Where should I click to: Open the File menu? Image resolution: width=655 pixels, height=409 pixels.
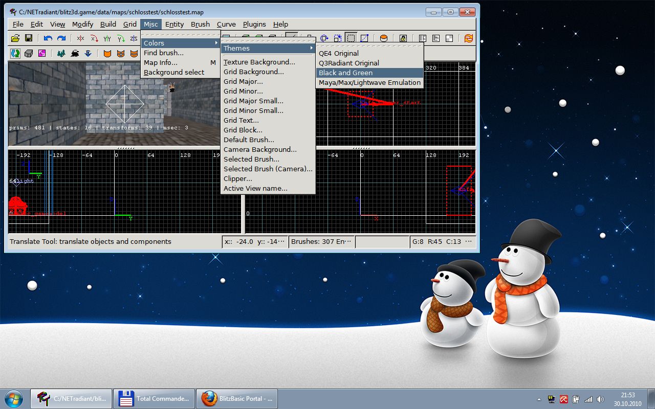click(18, 24)
